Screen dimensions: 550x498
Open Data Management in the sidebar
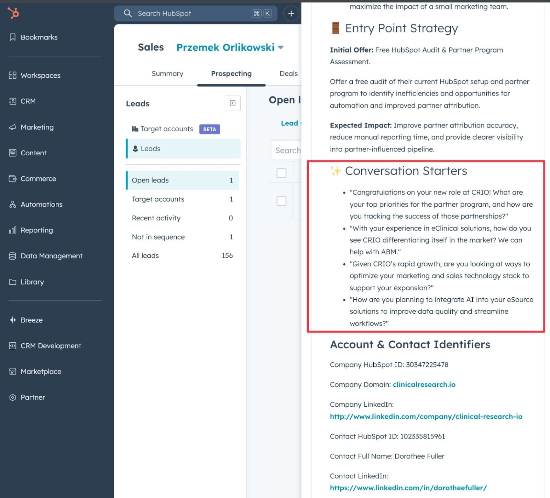(46, 256)
